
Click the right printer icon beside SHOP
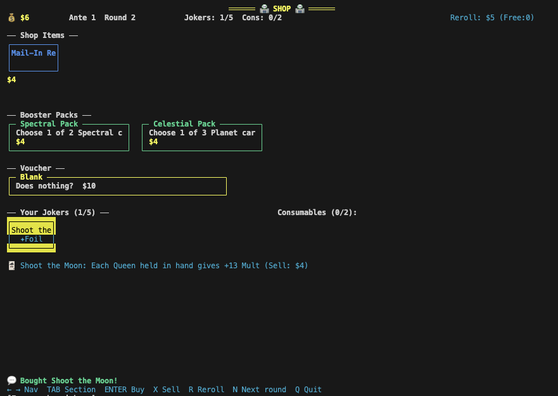pos(299,8)
